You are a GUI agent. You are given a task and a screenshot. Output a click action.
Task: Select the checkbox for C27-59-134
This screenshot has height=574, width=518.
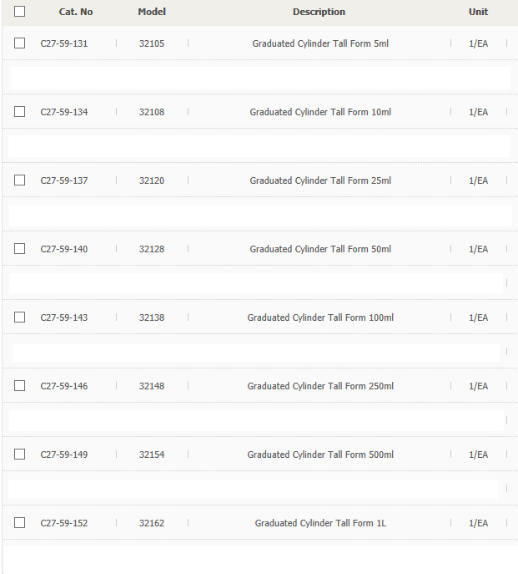[19, 112]
